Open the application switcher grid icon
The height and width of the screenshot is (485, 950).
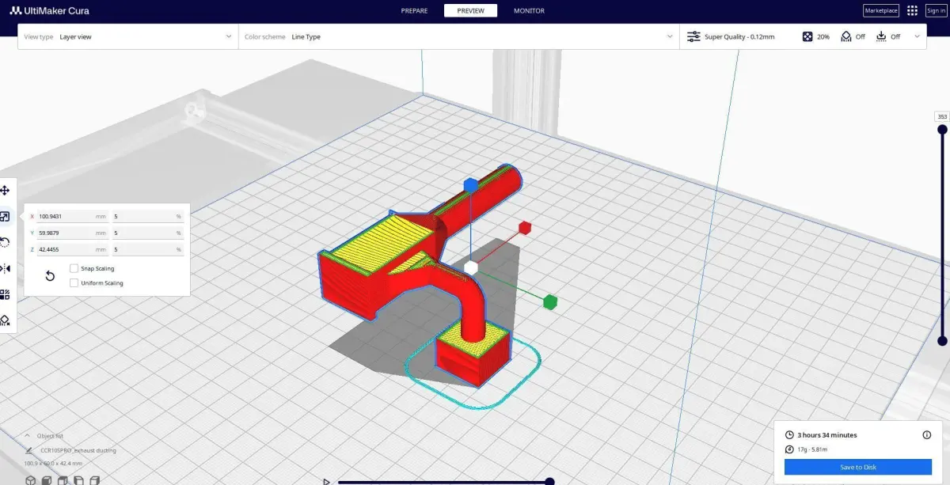[x=912, y=10]
